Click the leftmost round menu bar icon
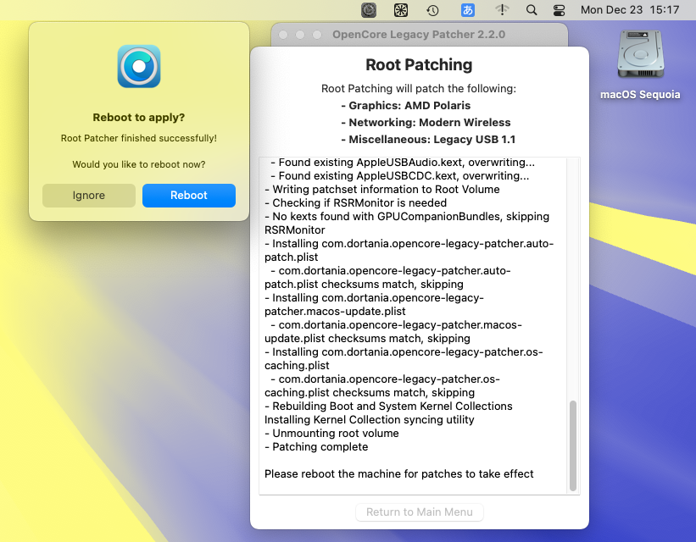Screen dimensions: 696x542 (x=369, y=10)
